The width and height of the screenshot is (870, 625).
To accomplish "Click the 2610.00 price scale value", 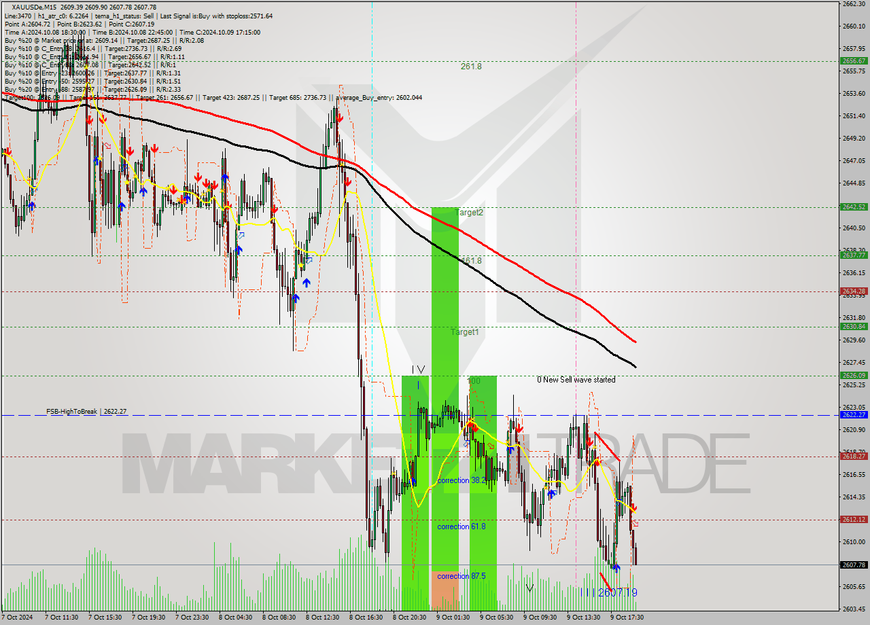I will point(854,541).
